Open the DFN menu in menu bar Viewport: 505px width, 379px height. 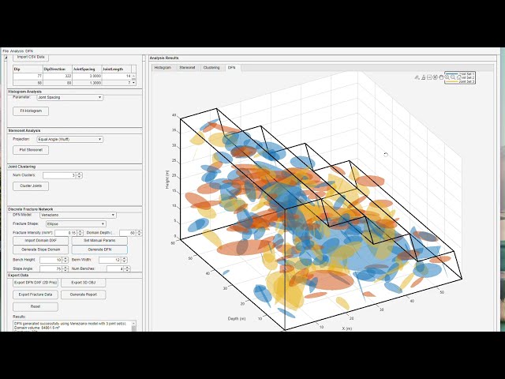pyautogui.click(x=29, y=51)
